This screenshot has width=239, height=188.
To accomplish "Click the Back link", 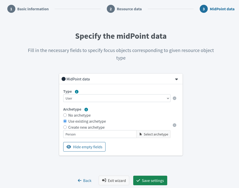I will 85,180.
